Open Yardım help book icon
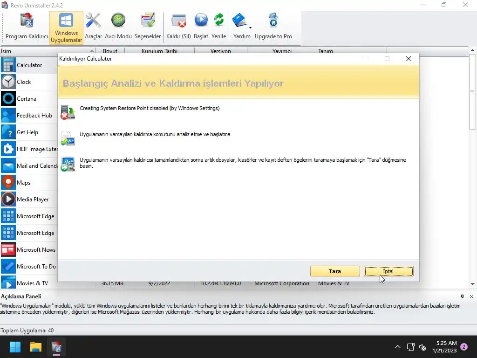 pyautogui.click(x=240, y=21)
